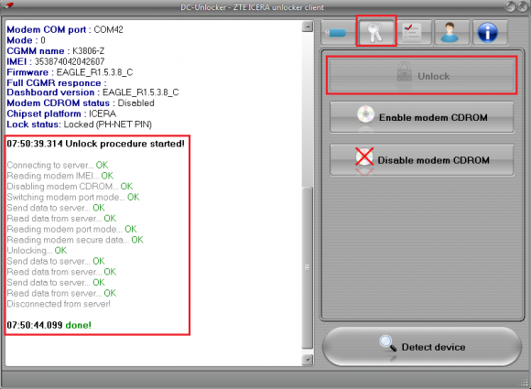Open the blue info About icon
This screenshot has height=389, width=531.
pos(488,33)
